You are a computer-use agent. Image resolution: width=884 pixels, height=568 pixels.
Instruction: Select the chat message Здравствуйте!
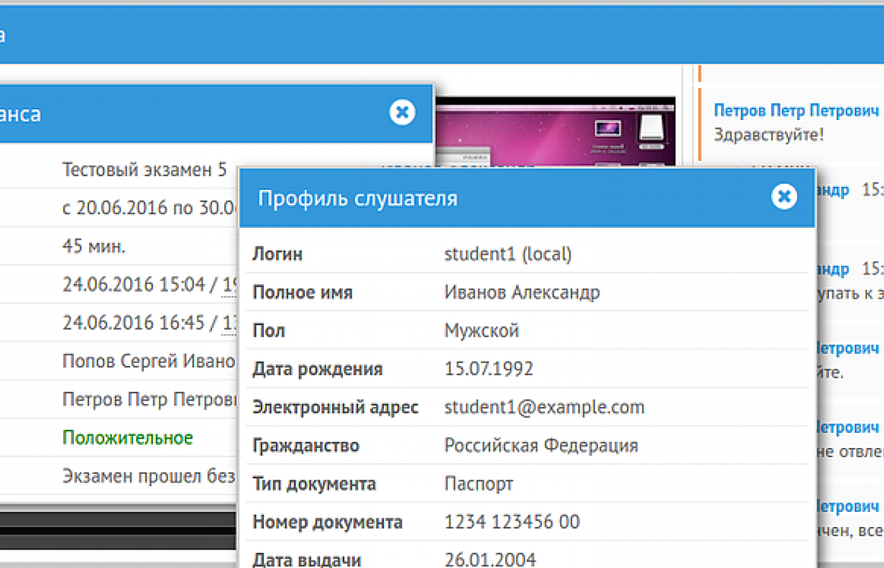click(x=768, y=134)
